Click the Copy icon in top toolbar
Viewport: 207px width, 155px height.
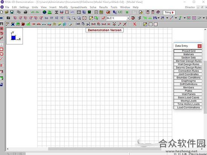(x=19, y=12)
